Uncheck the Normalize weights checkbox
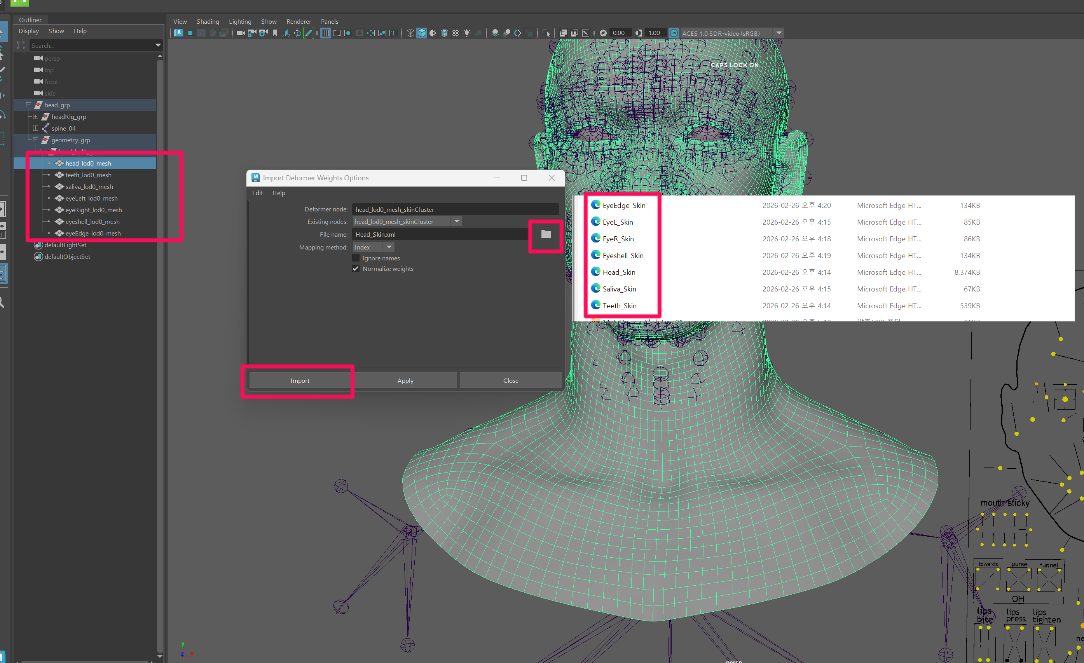Viewport: 1084px width, 663px height. pos(356,269)
